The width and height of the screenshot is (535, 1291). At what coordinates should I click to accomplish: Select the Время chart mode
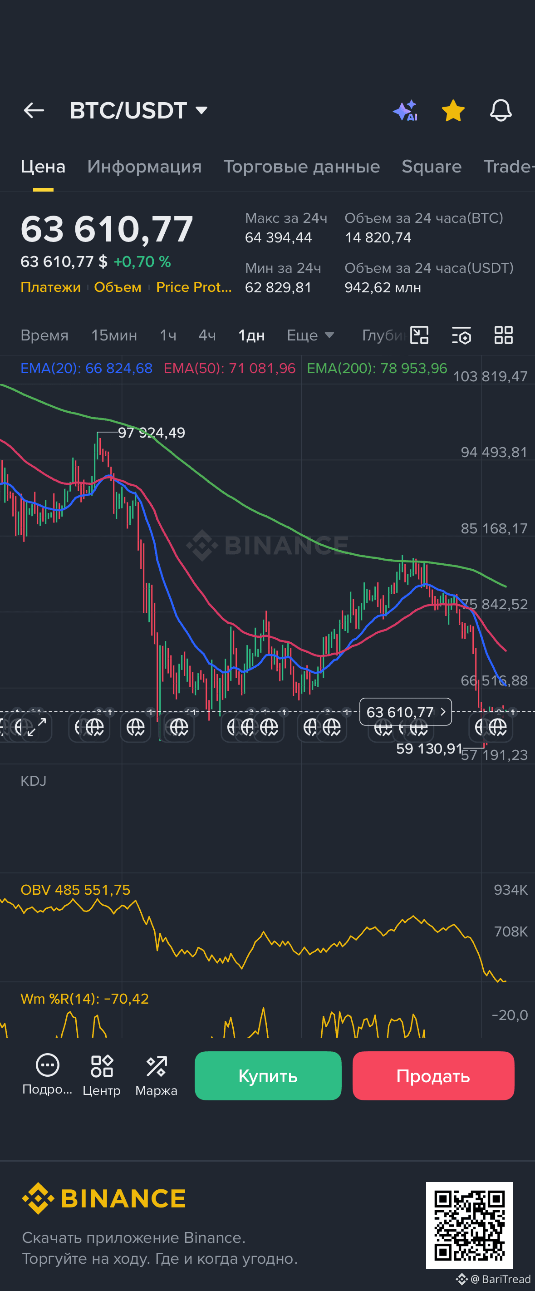click(x=44, y=335)
